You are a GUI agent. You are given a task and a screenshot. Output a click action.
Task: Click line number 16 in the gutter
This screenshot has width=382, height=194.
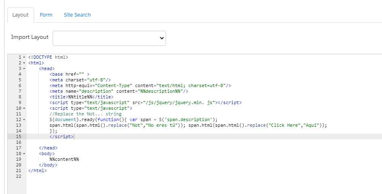tap(19, 142)
